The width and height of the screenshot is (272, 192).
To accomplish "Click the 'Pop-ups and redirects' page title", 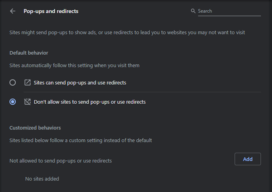I will (x=51, y=11).
